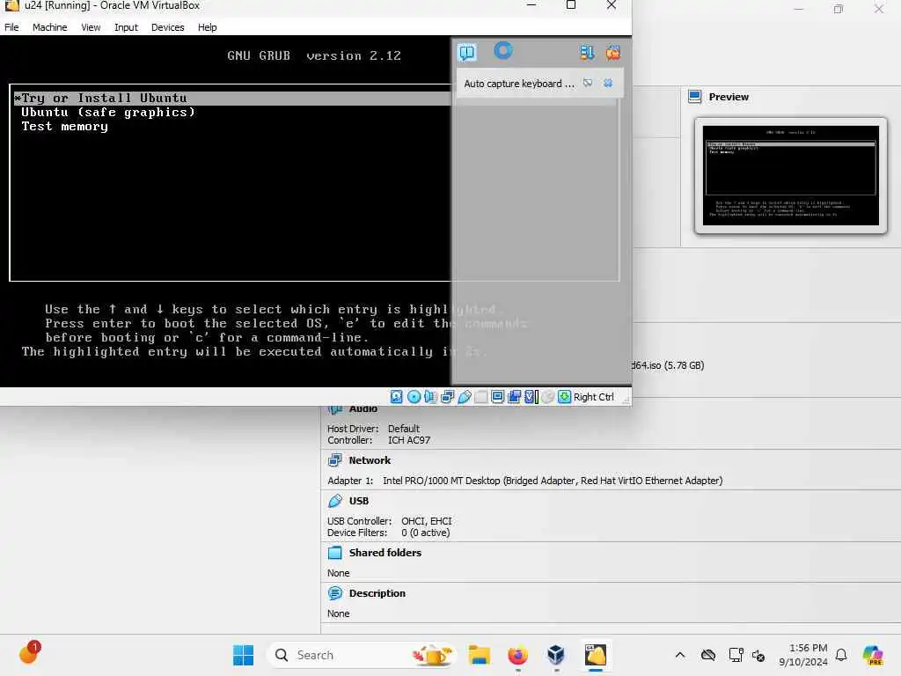
Task: Click the hard disk activity status icon
Action: point(397,397)
